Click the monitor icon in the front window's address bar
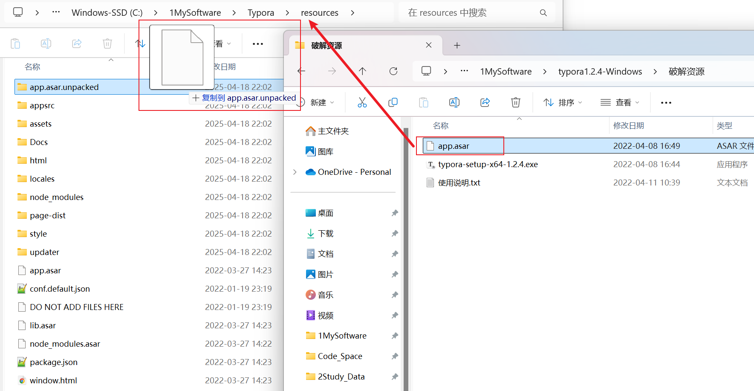The width and height of the screenshot is (754, 391). point(426,71)
